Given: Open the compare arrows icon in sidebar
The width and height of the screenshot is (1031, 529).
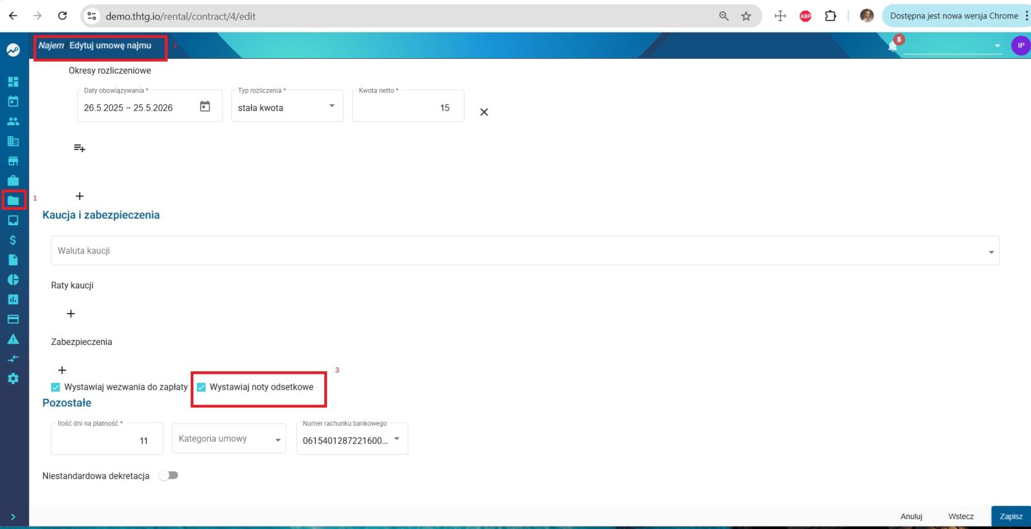Looking at the screenshot, I should pos(13,358).
